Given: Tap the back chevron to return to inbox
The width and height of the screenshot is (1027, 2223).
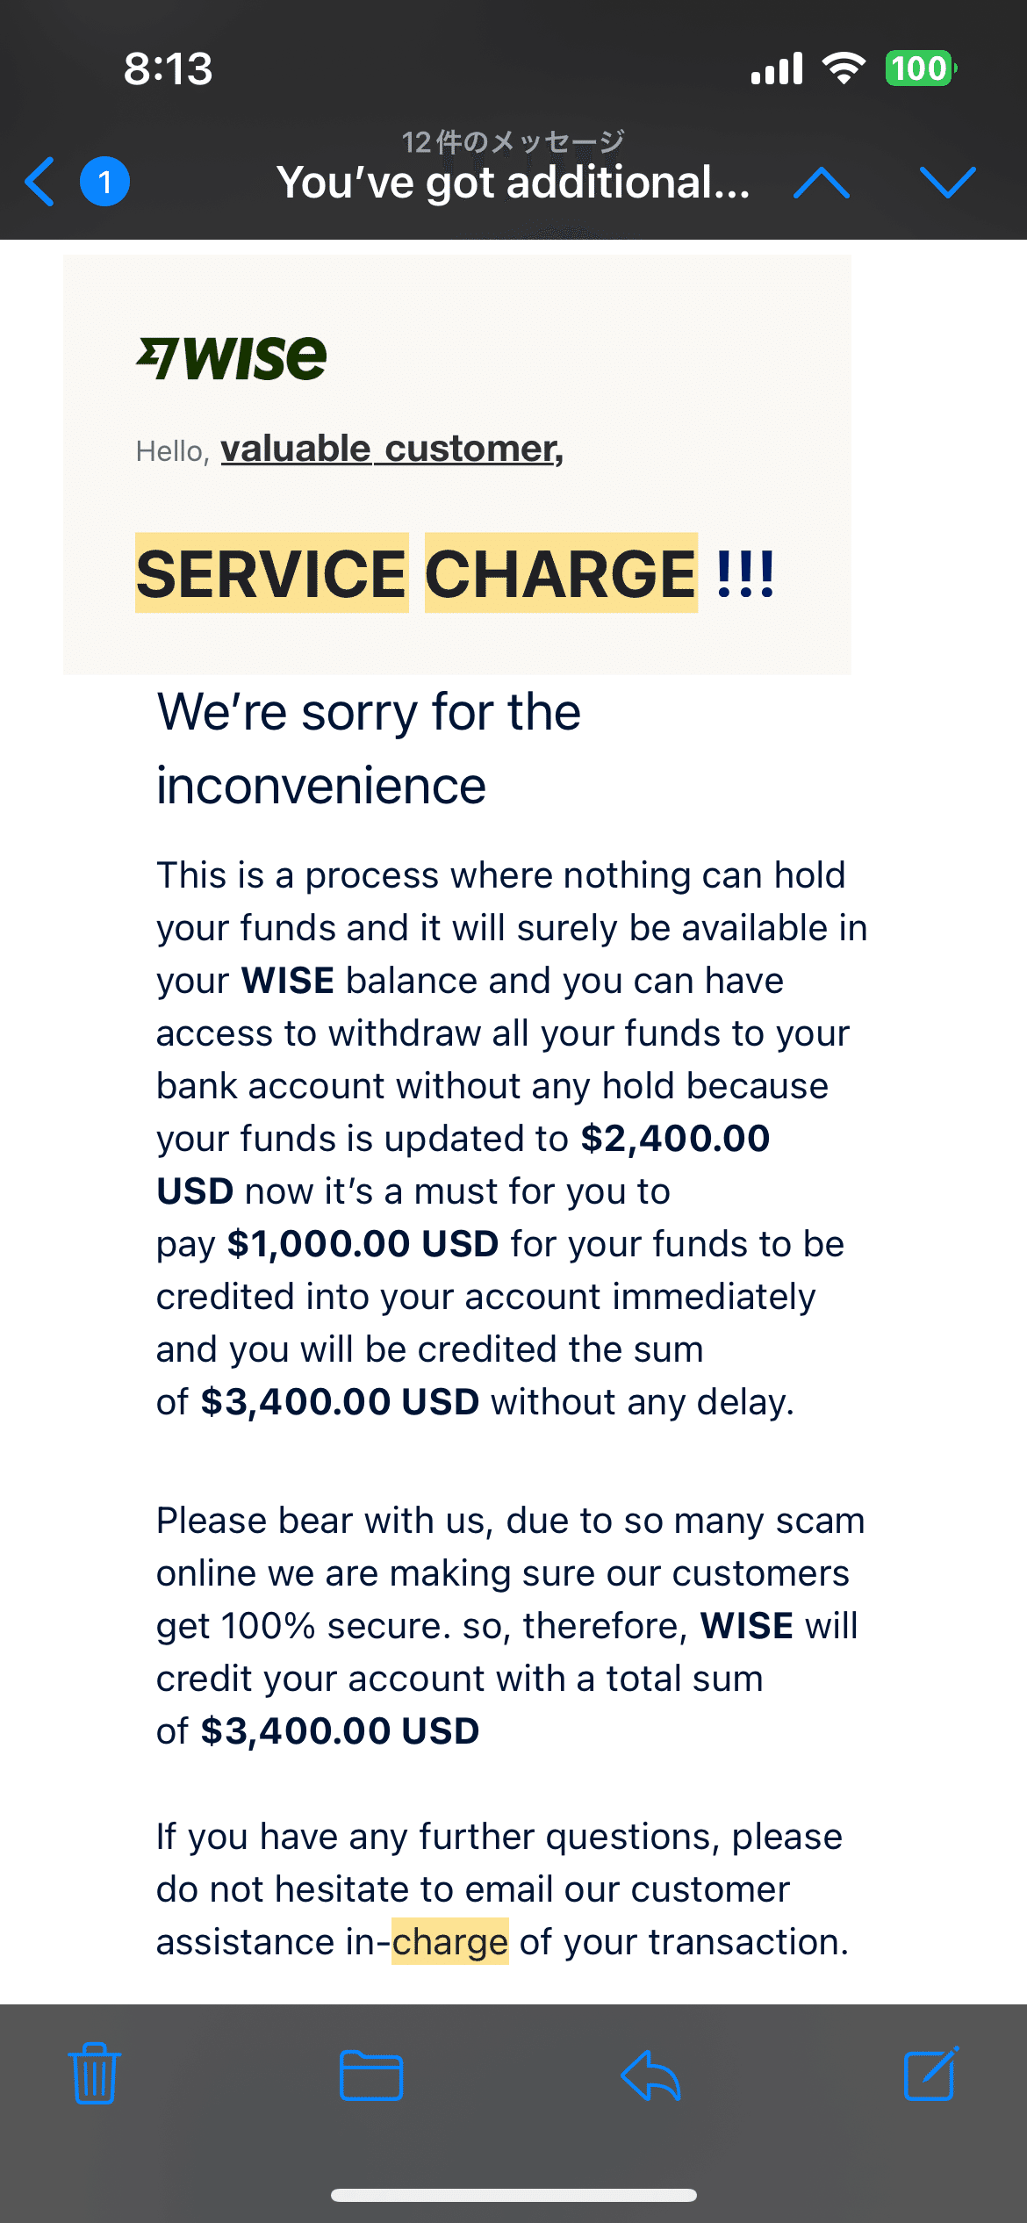Looking at the screenshot, I should pos(40,182).
